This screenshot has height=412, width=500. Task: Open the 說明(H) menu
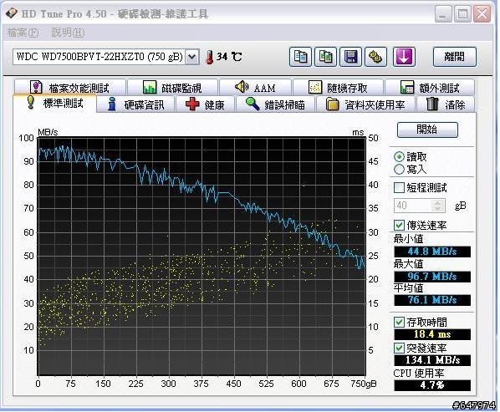68,33
